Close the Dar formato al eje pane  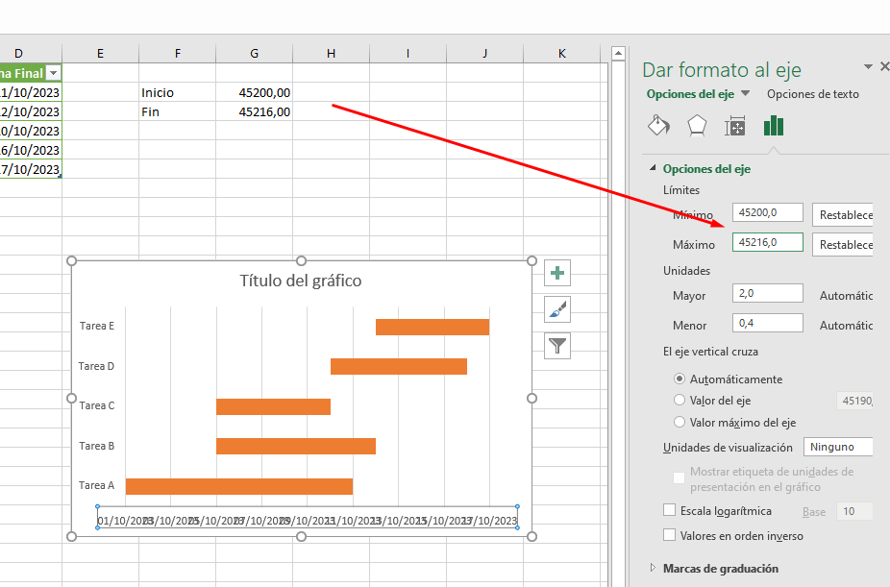click(x=885, y=67)
